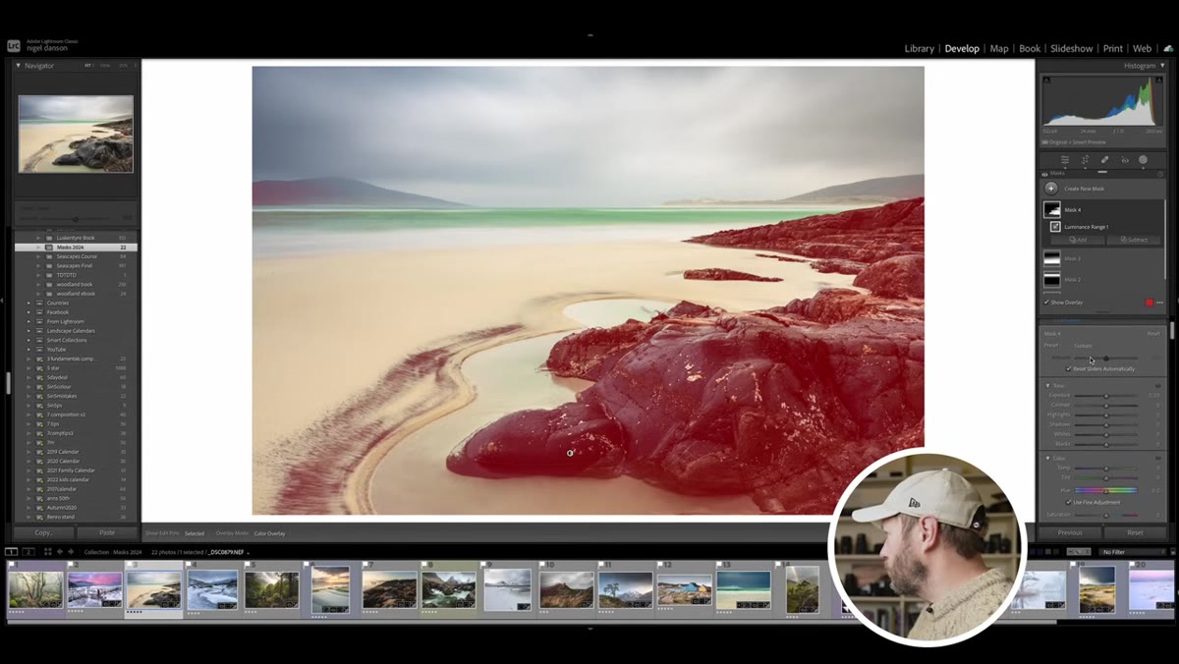Click the Paste settings button
Screen dimensions: 1179x664
107,532
